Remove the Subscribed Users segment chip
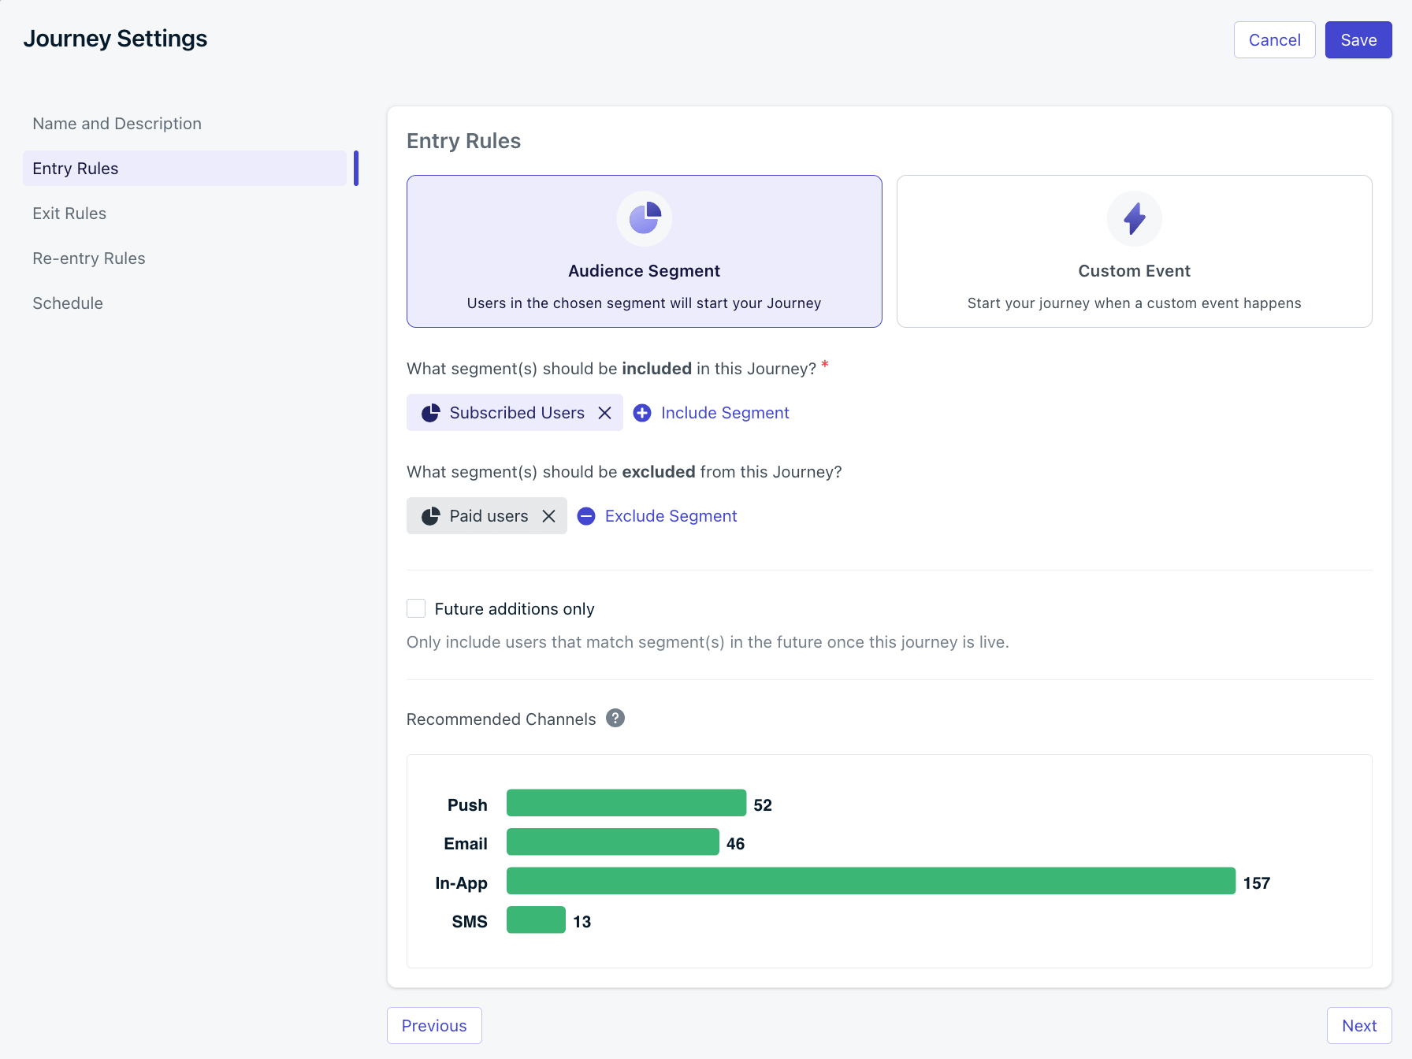Screen dimensions: 1412x1059 pos(604,412)
